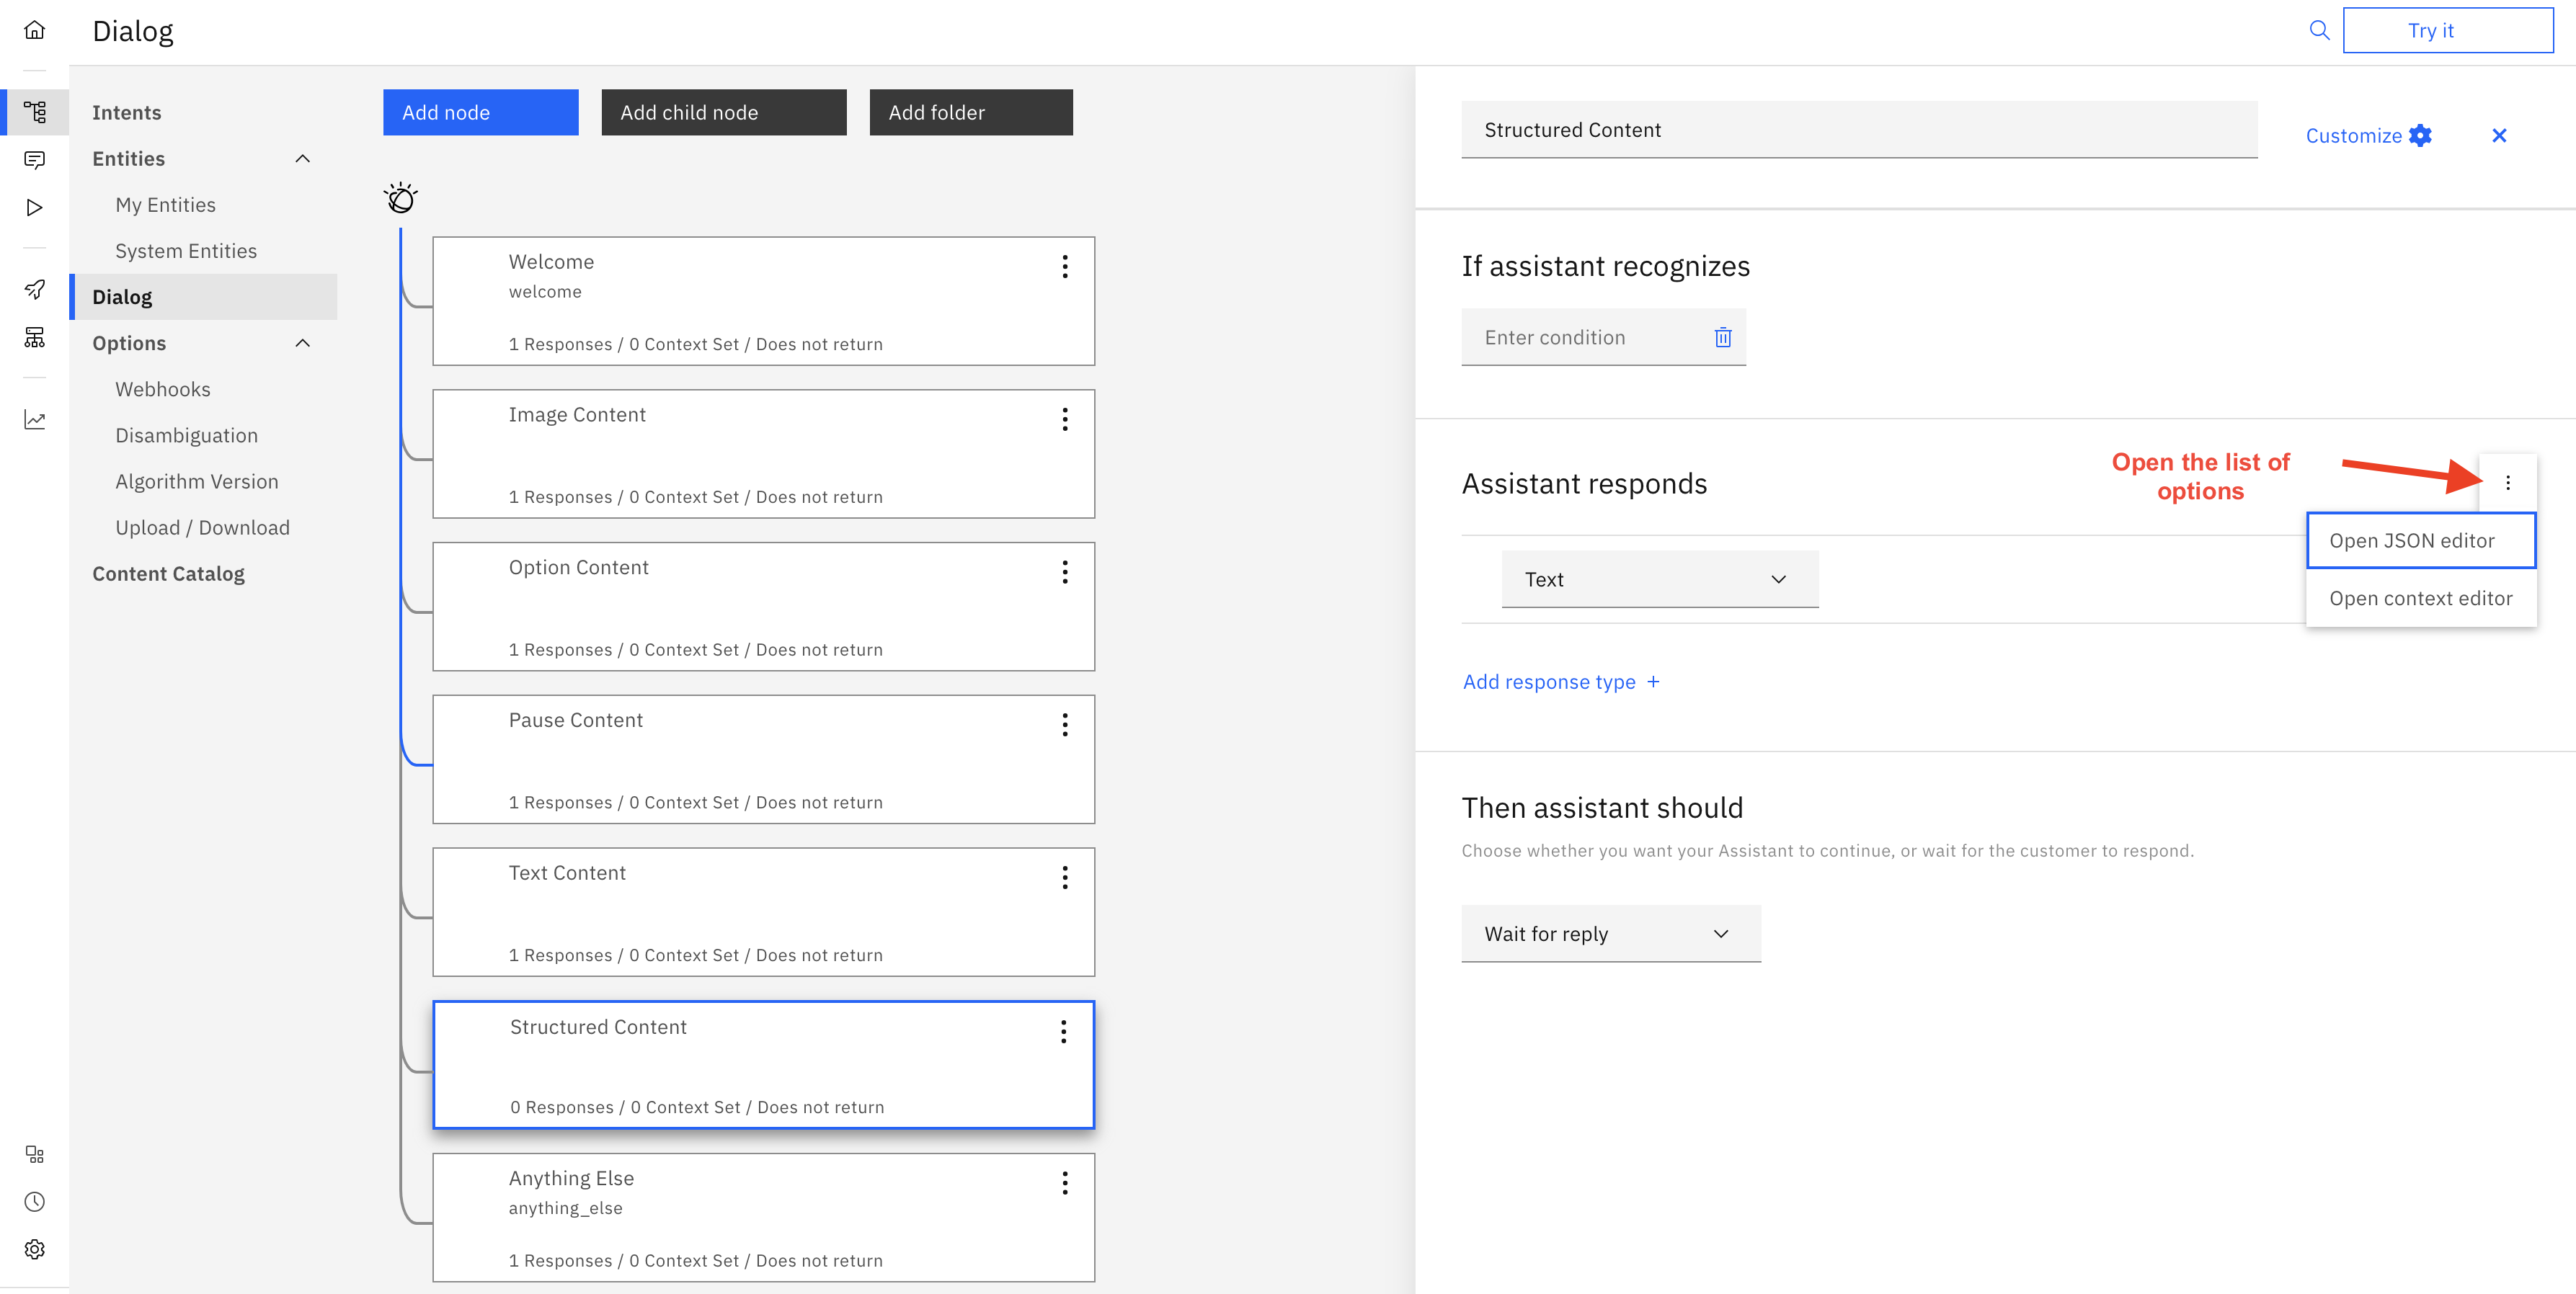
Task: Open the chat bubble icon in sidebar
Action: pos(34,159)
